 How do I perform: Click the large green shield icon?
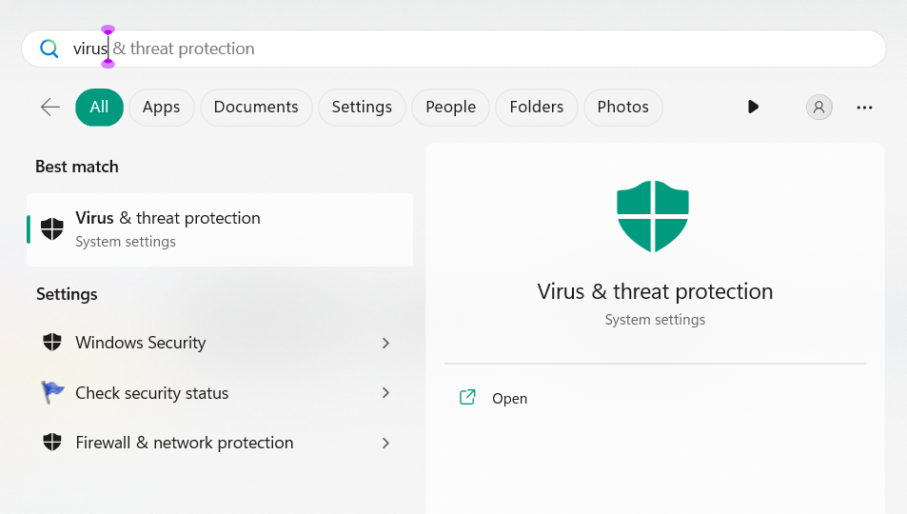(653, 216)
